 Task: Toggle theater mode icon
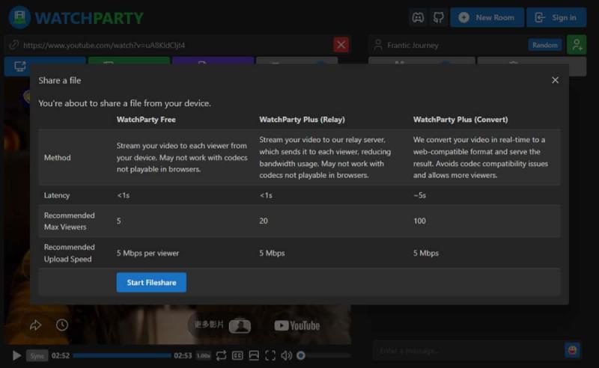click(x=254, y=356)
